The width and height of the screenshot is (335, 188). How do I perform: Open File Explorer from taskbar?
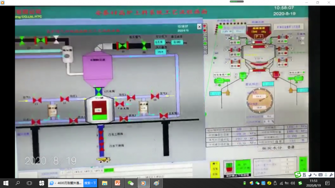point(104,183)
